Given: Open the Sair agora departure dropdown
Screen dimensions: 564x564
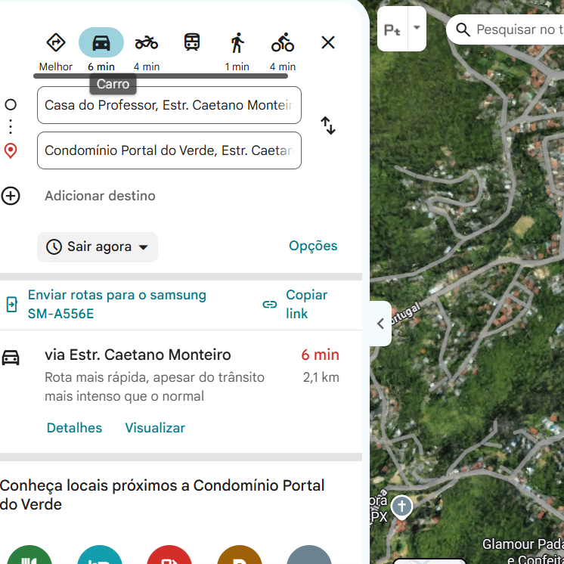Looking at the screenshot, I should click(x=98, y=247).
